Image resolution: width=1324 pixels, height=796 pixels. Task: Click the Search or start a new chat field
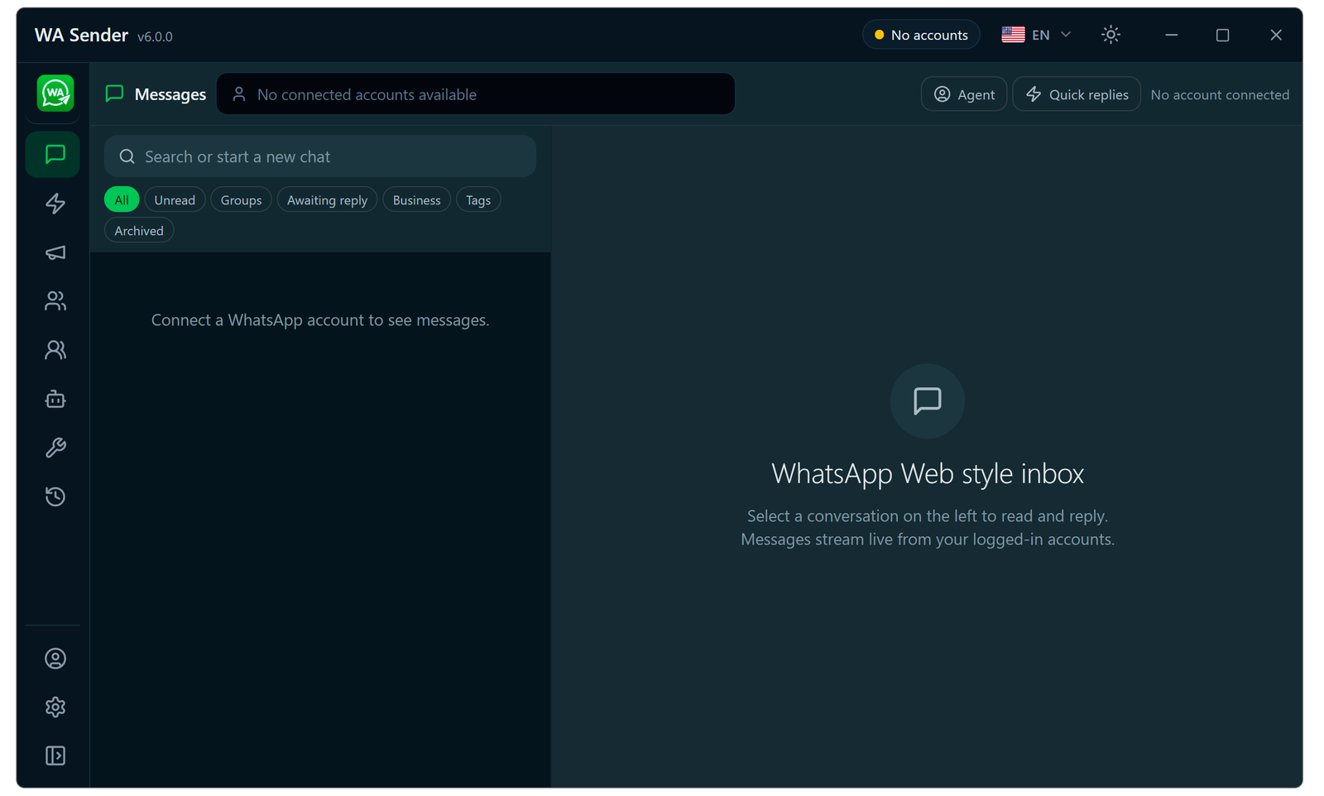point(320,156)
